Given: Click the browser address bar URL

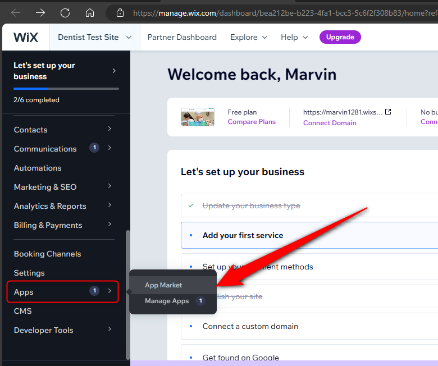Looking at the screenshot, I should click(x=285, y=13).
